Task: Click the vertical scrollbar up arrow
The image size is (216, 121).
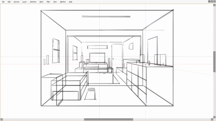Action: [214, 5]
